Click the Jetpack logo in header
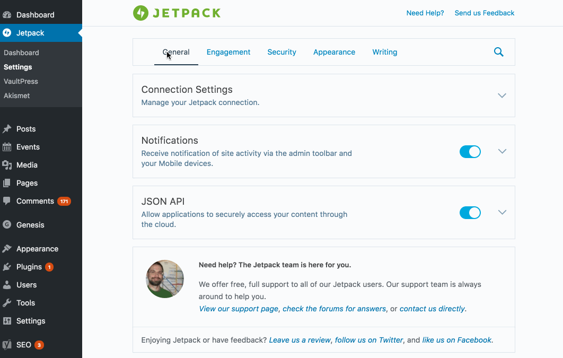The height and width of the screenshot is (358, 563). (177, 13)
